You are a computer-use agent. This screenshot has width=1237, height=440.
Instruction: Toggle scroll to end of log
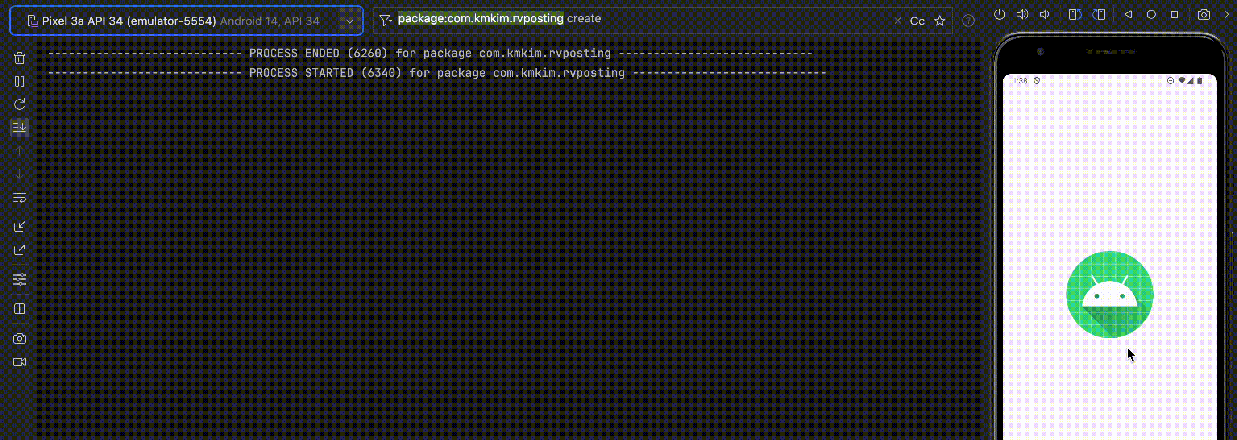point(20,128)
